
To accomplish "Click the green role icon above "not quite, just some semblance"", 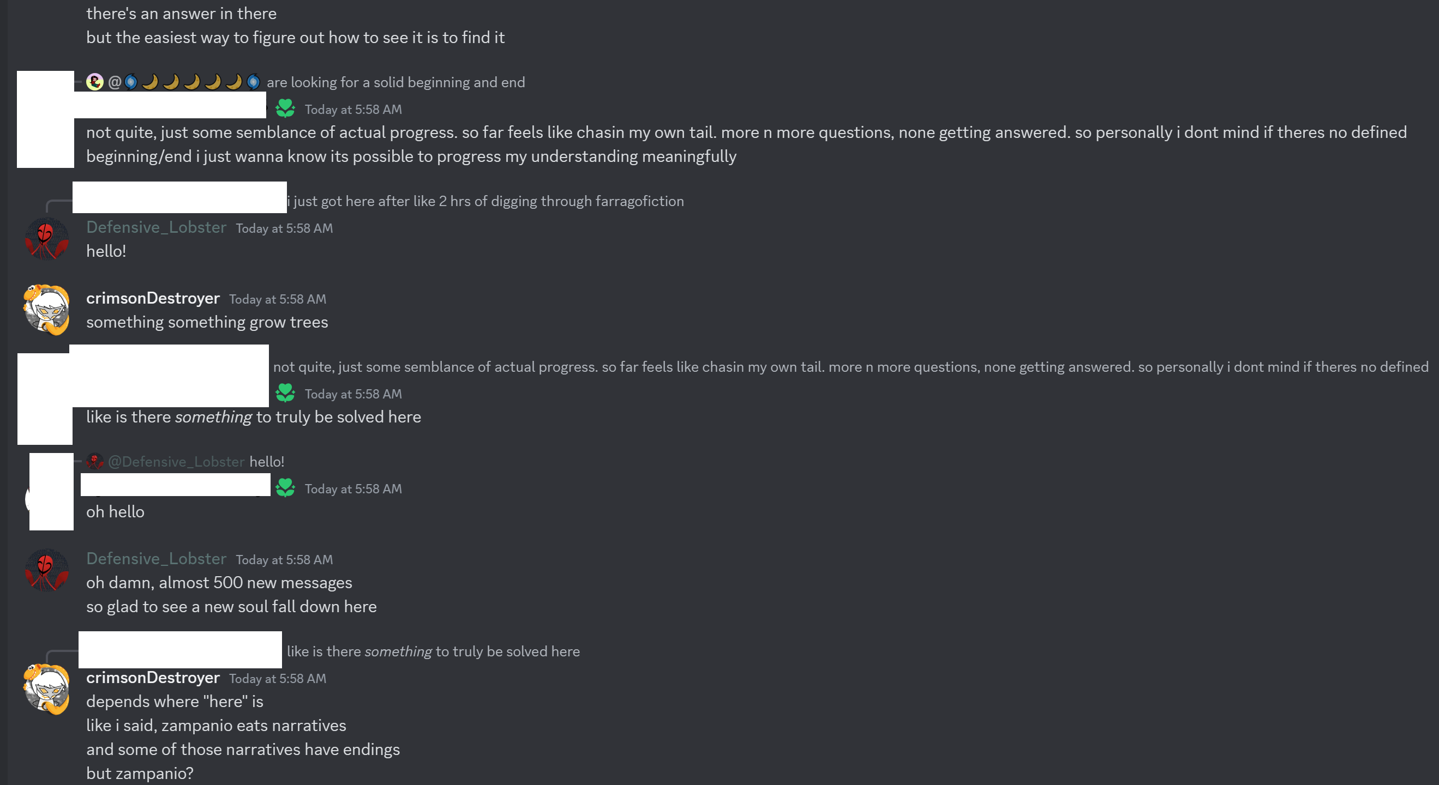I will (285, 108).
